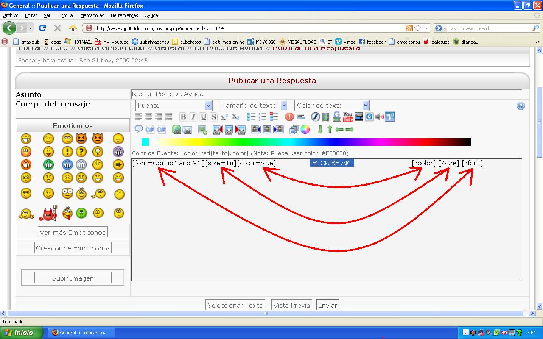Viewport: 543px width, 339px height.
Task: Open the Fuente font dropdown
Action: pyautogui.click(x=174, y=106)
